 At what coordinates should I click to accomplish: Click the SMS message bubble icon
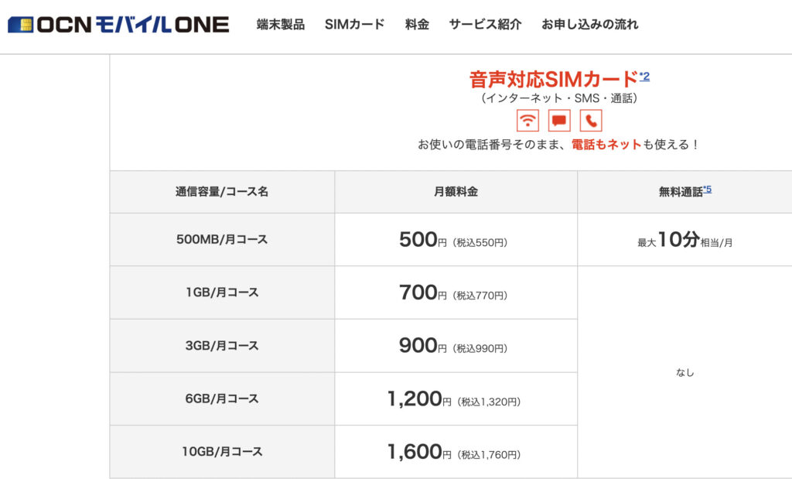559,121
